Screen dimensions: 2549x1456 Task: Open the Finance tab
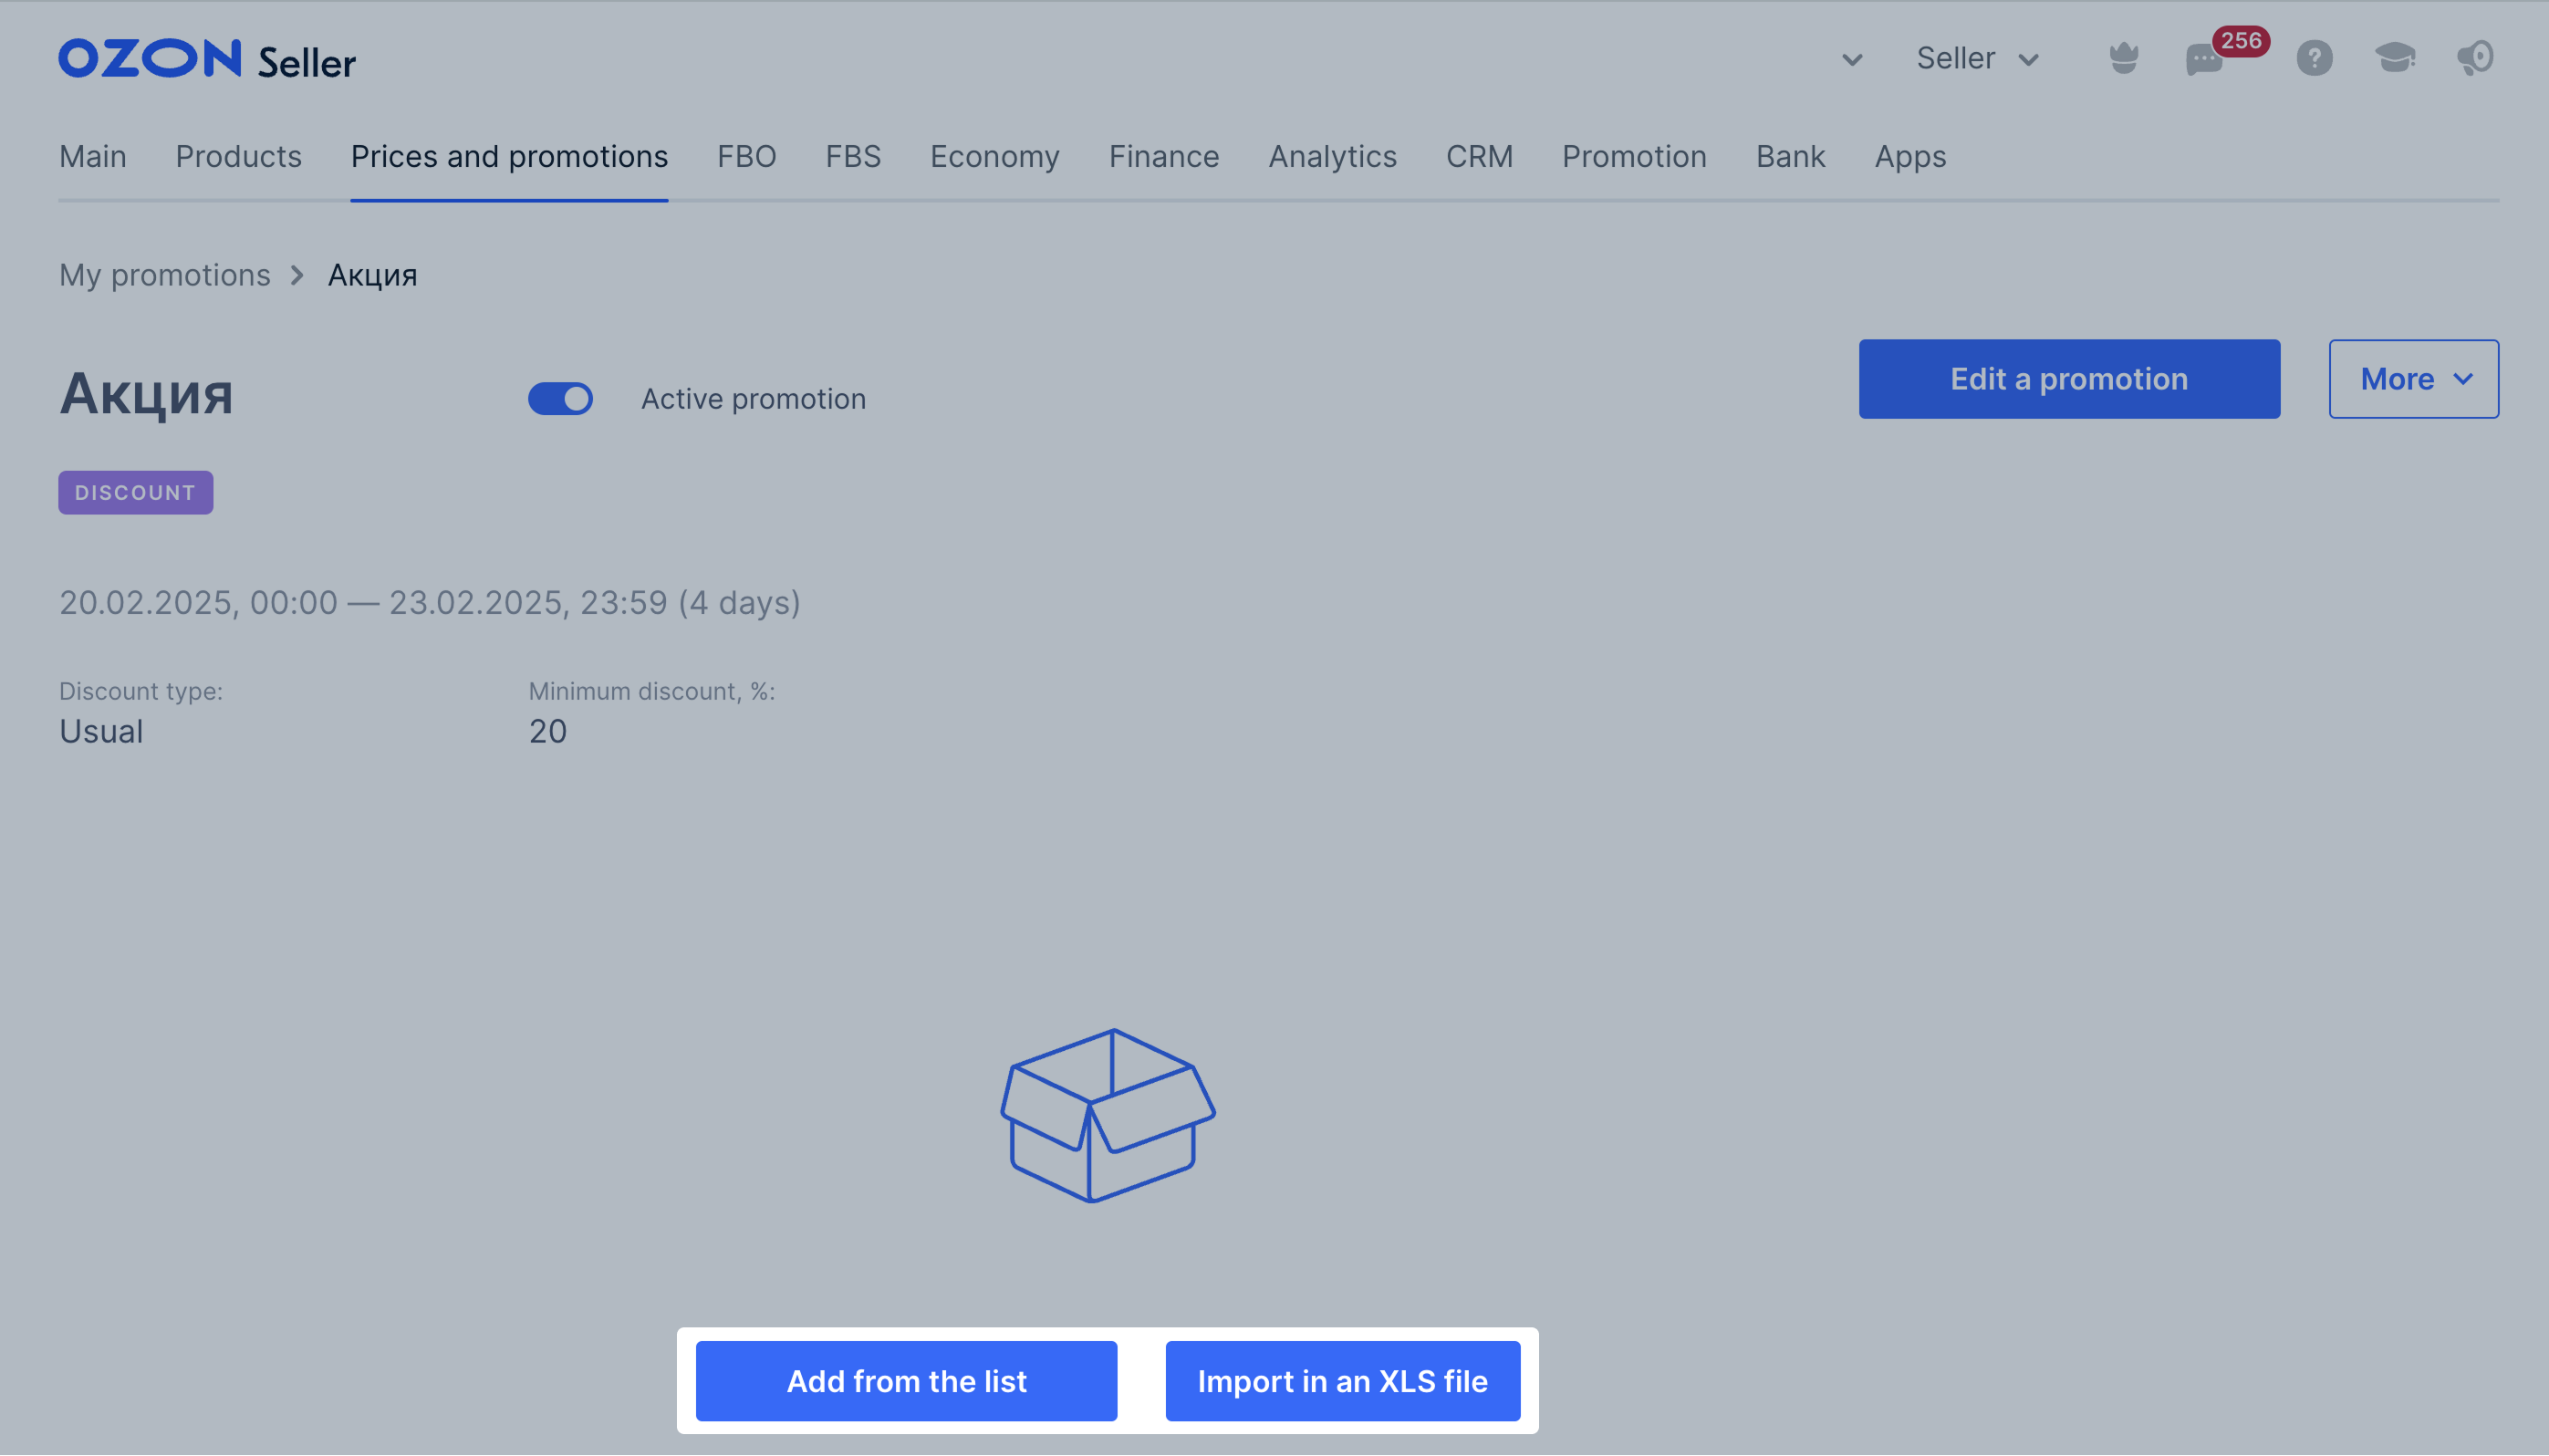click(1163, 157)
